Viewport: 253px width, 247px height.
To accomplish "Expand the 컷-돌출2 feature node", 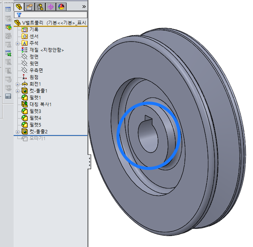I will (x=18, y=132).
